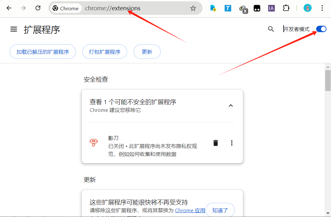Remove 影刀 with the trash icon

coord(216,143)
